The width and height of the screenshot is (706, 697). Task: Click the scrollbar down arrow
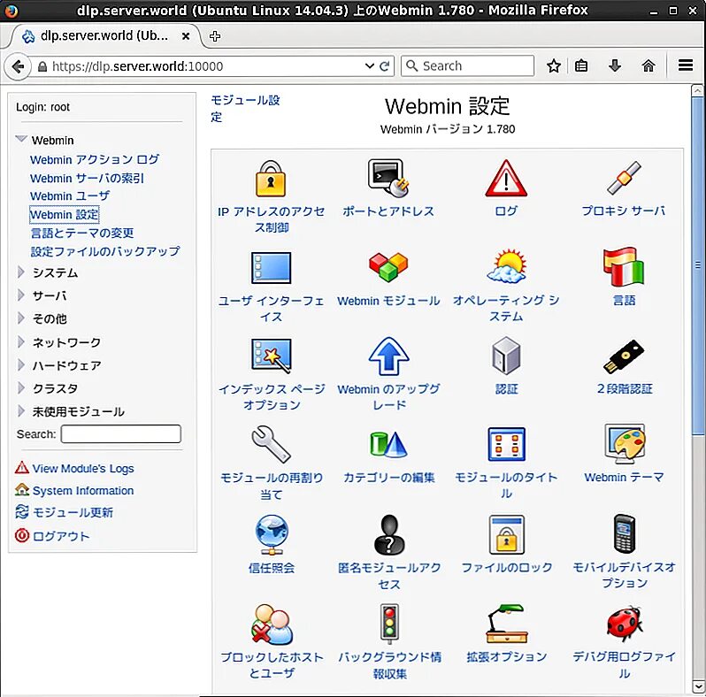click(x=697, y=687)
